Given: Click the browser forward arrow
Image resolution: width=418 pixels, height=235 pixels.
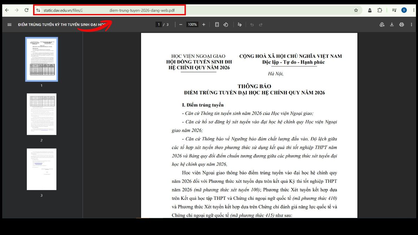Looking at the screenshot, I should pos(17,10).
